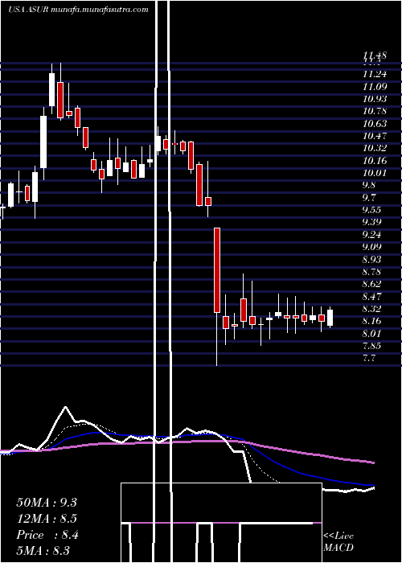Click the 10.93 price axis label
This screenshot has height=563, width=402.
click(x=375, y=99)
